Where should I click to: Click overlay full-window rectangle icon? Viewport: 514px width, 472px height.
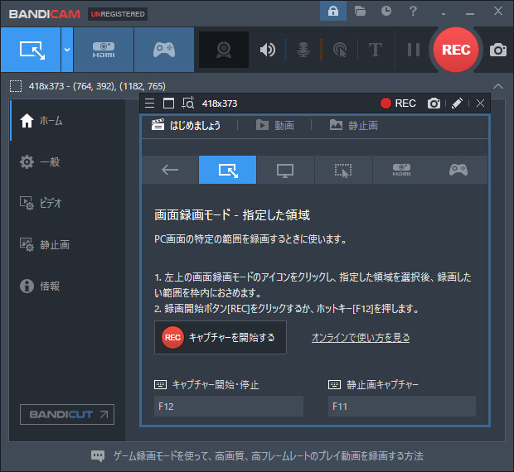(168, 104)
